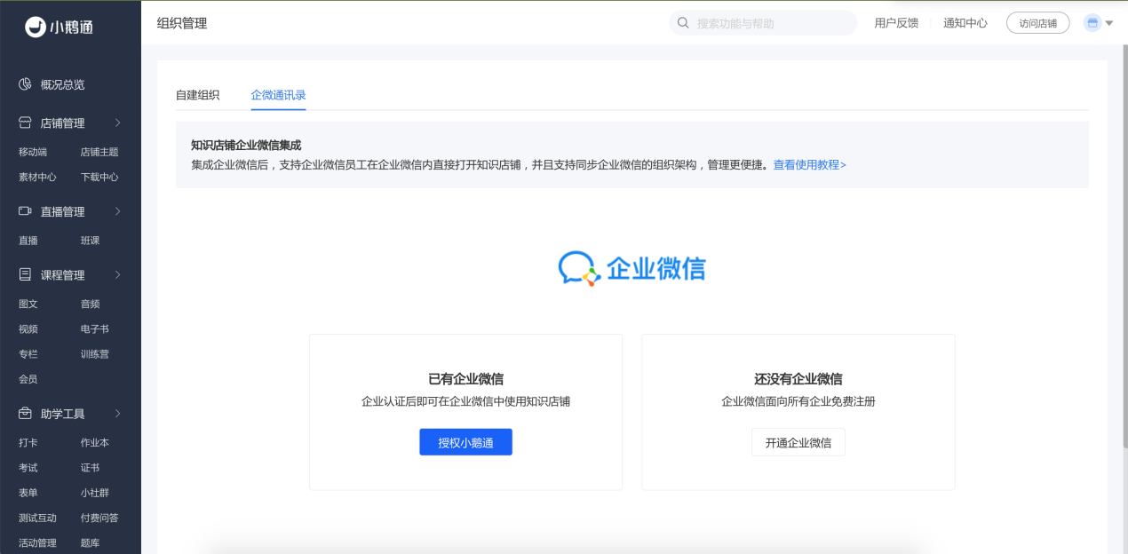The width and height of the screenshot is (1128, 554).
Task: Go to 直播 menu item
Action: click(28, 241)
